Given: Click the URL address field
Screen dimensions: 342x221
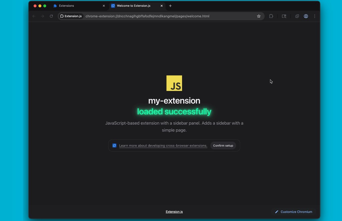Looking at the screenshot, I should coord(167,16).
